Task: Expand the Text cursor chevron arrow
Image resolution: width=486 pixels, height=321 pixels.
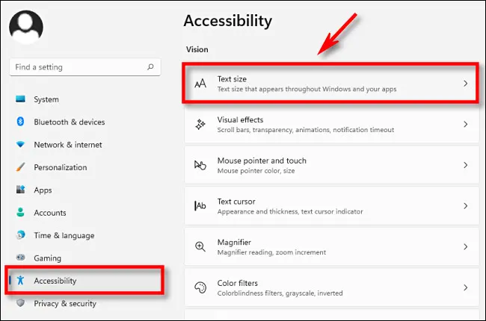Action: (465, 206)
